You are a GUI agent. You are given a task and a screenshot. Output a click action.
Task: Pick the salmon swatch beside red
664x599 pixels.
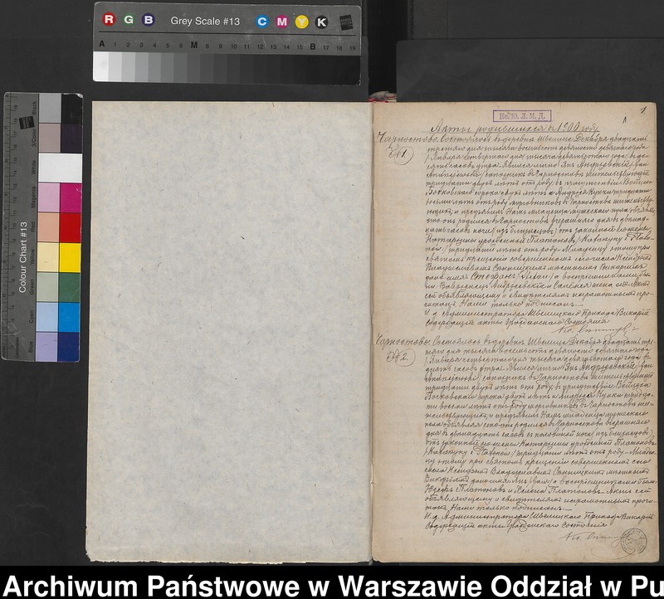[49, 228]
